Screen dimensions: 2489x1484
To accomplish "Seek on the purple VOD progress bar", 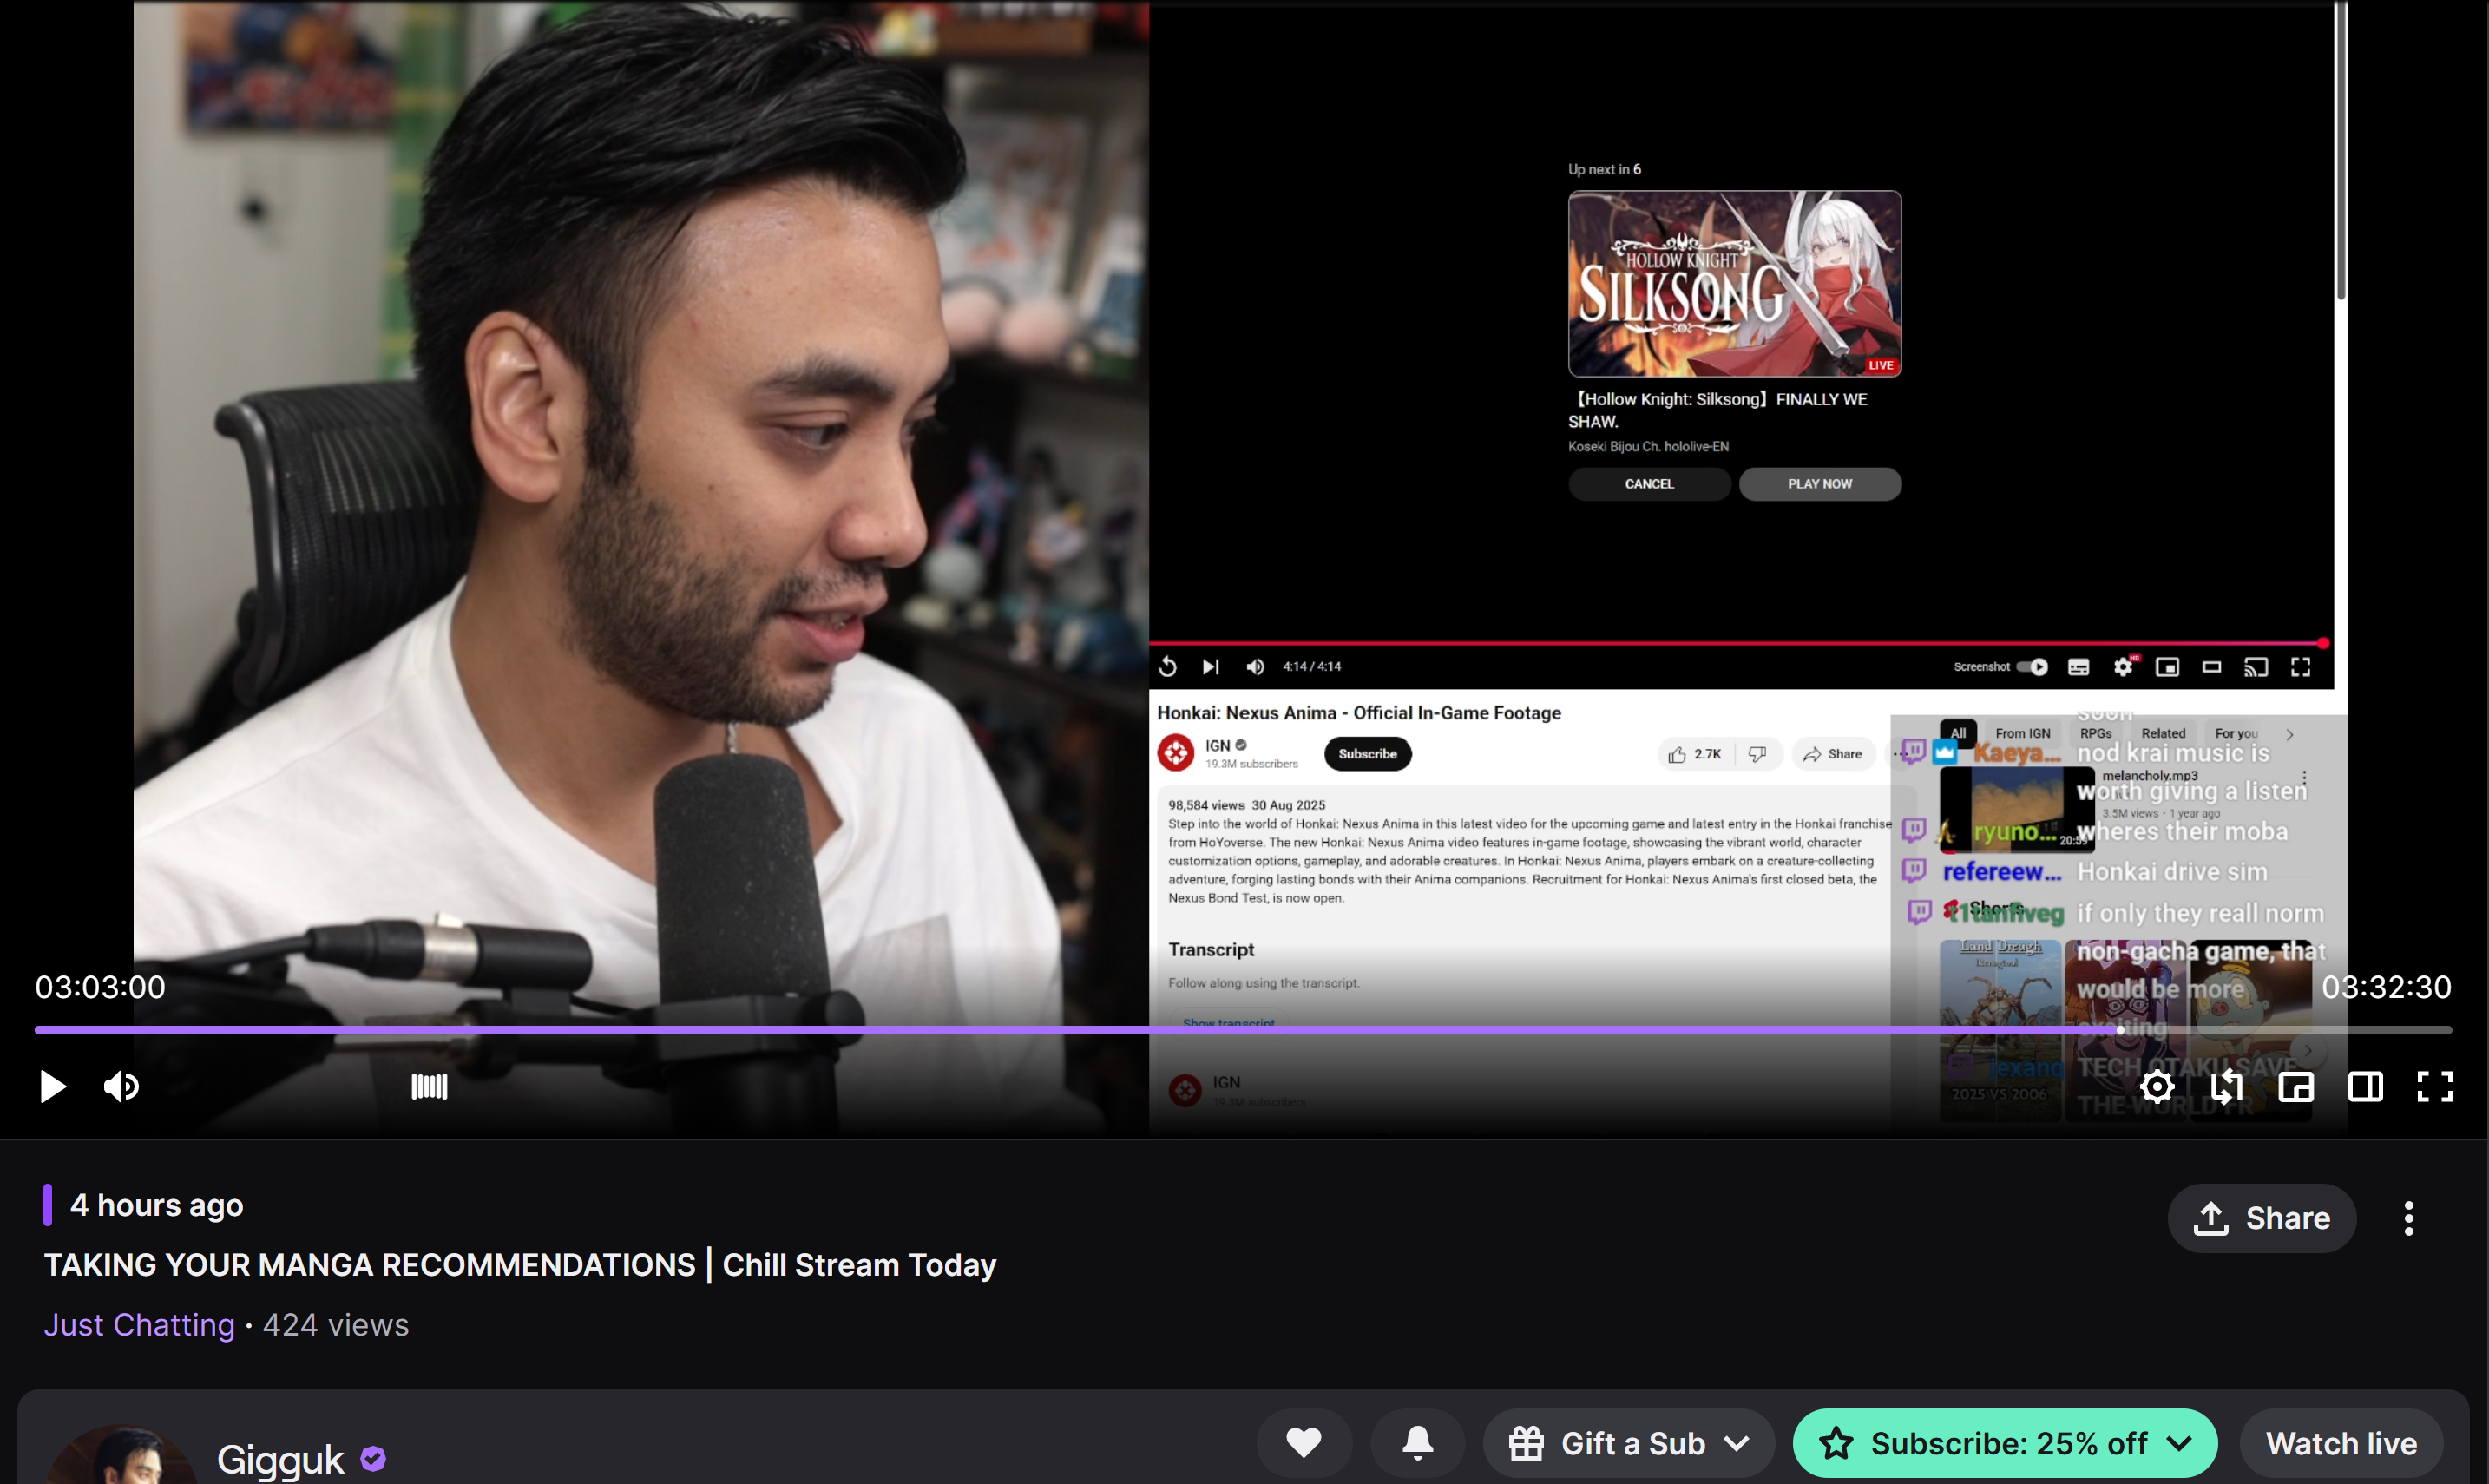I will [x=1243, y=1029].
